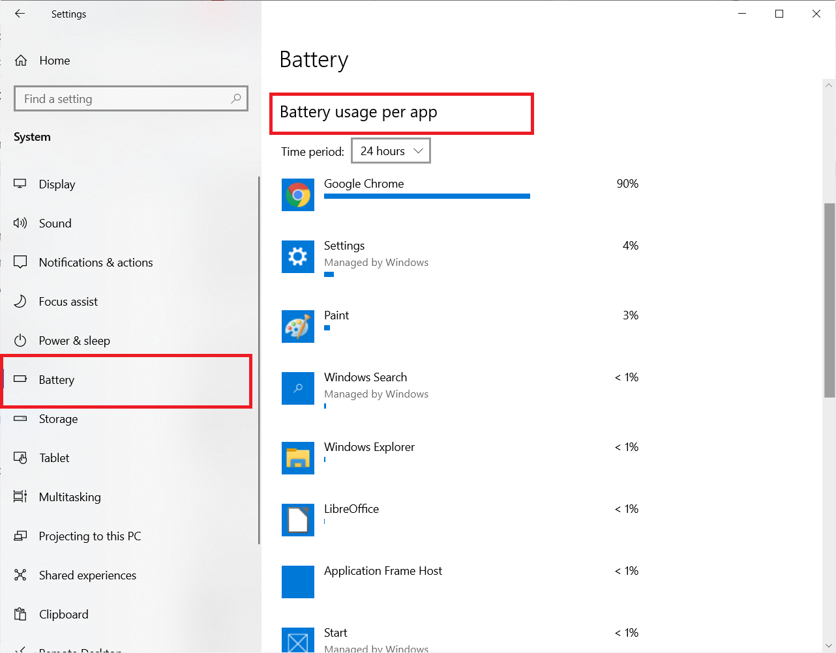Click the Notifications & actions icon

click(x=20, y=262)
